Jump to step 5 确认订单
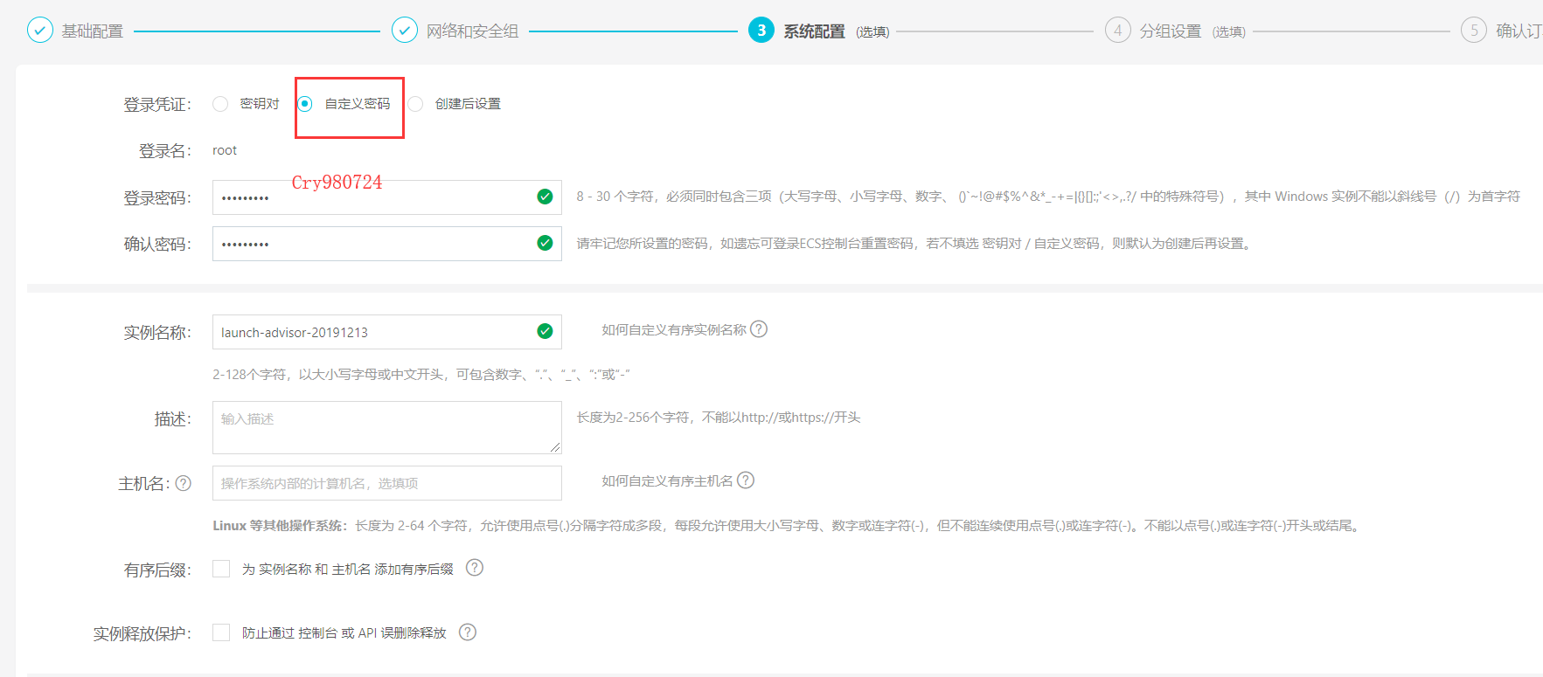Image resolution: width=1543 pixels, height=677 pixels. pyautogui.click(x=1519, y=31)
